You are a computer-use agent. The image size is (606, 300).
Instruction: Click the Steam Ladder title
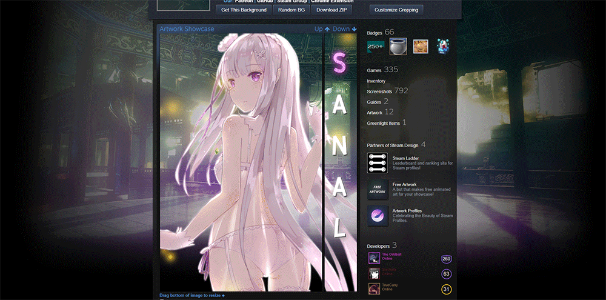405,158
